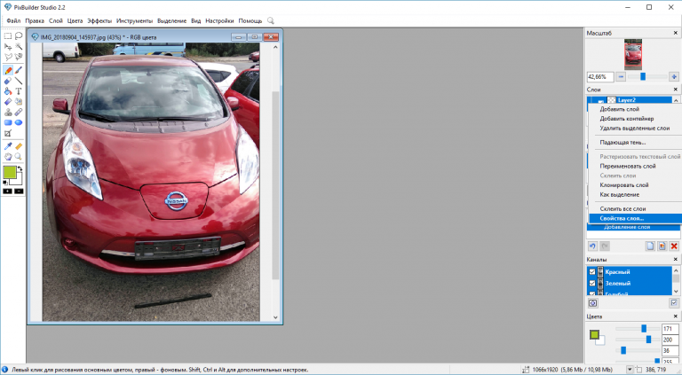The height and width of the screenshot is (375, 682).
Task: Click the zoom percentage input field
Action: 601,77
